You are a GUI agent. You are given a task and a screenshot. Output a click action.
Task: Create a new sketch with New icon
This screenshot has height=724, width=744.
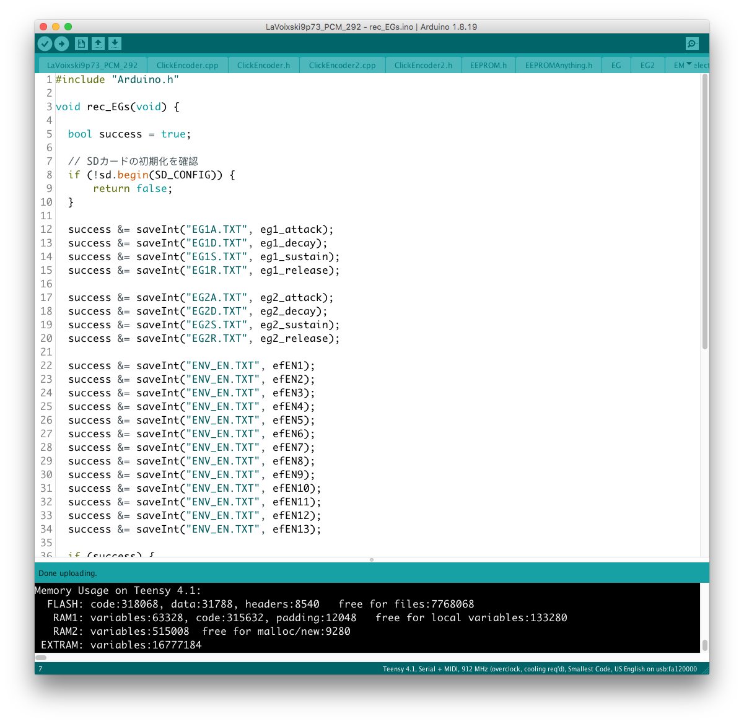point(81,43)
